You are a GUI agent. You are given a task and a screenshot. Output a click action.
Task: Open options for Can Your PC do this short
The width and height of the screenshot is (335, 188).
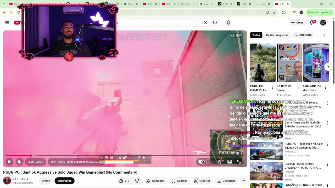(x=325, y=87)
